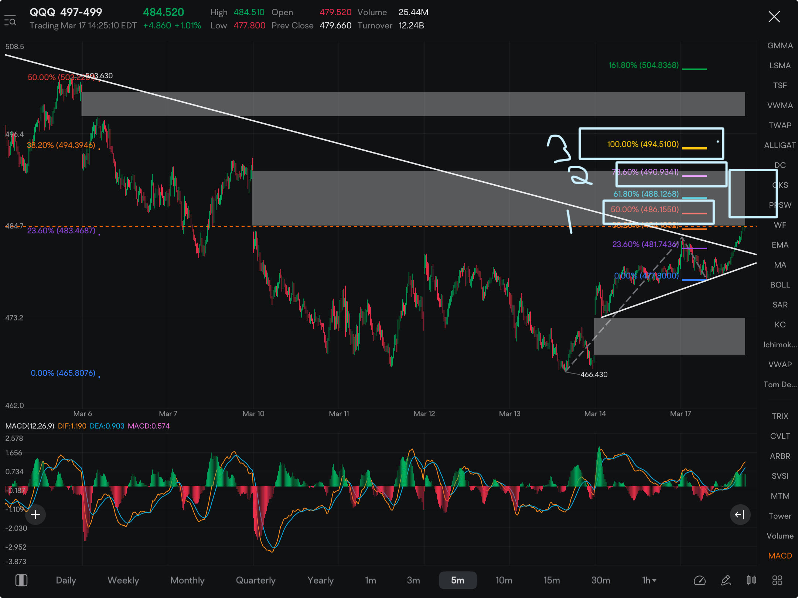
Task: Open the candlestick chart style icon
Action: (751, 580)
